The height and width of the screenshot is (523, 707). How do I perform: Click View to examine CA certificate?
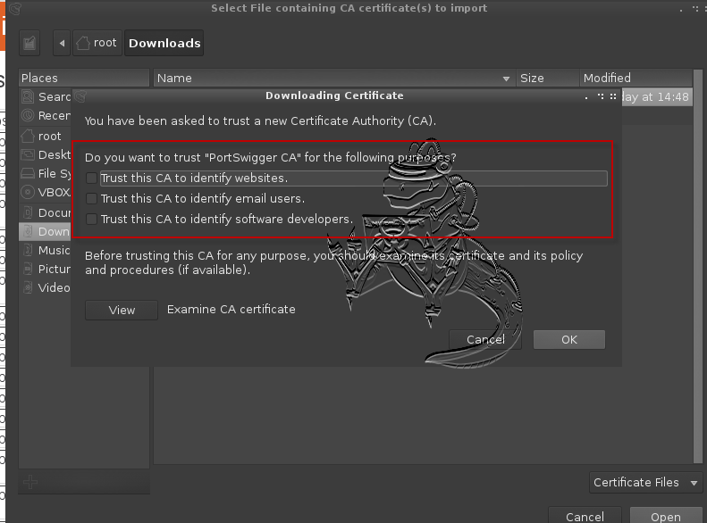click(x=122, y=310)
